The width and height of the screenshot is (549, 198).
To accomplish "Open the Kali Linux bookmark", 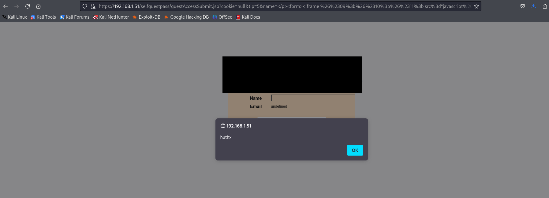I will (14, 17).
